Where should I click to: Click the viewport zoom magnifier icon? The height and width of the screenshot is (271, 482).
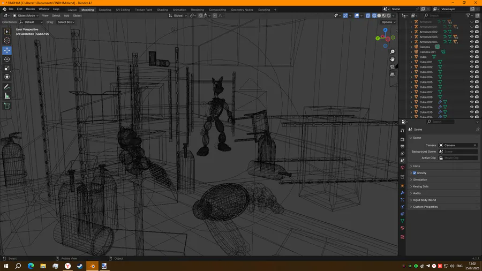(x=392, y=52)
